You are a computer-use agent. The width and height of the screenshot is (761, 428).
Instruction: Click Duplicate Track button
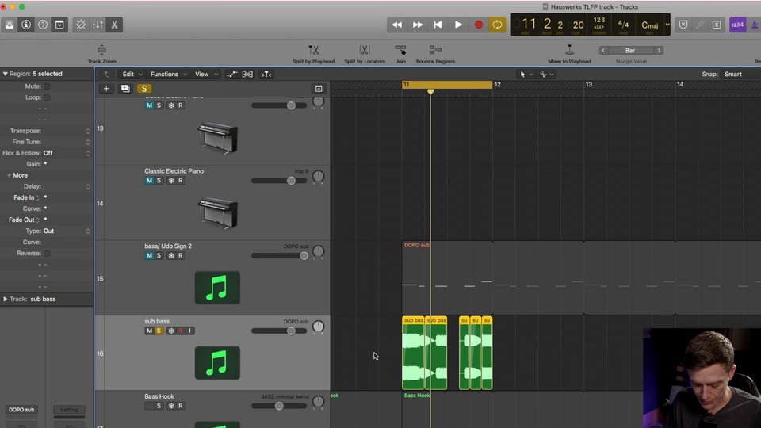click(x=125, y=88)
